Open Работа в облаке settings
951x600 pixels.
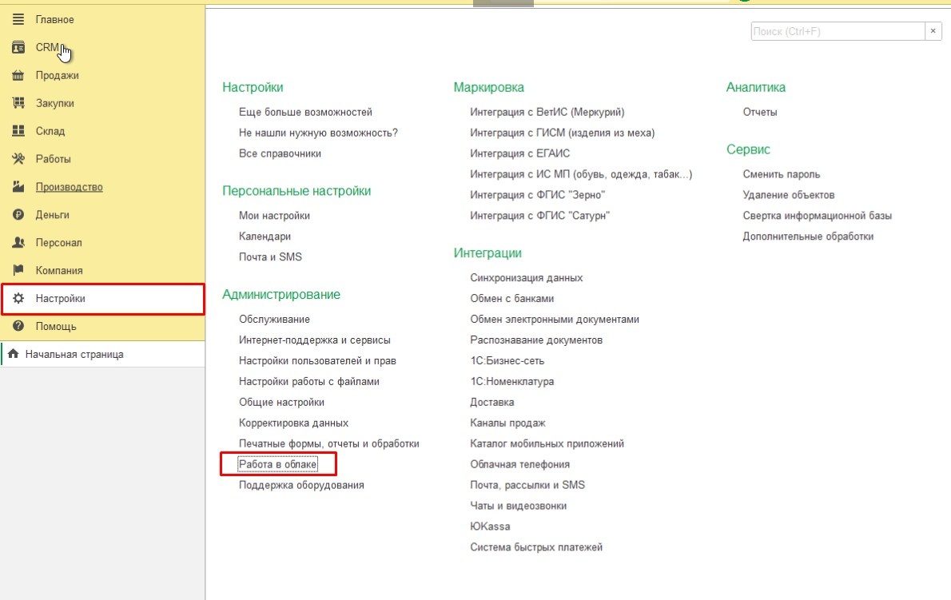click(278, 464)
